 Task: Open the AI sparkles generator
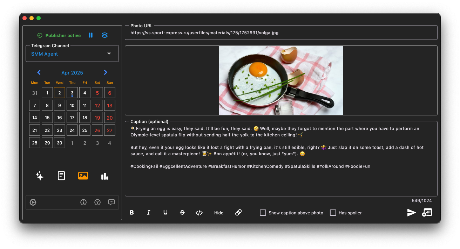[40, 176]
